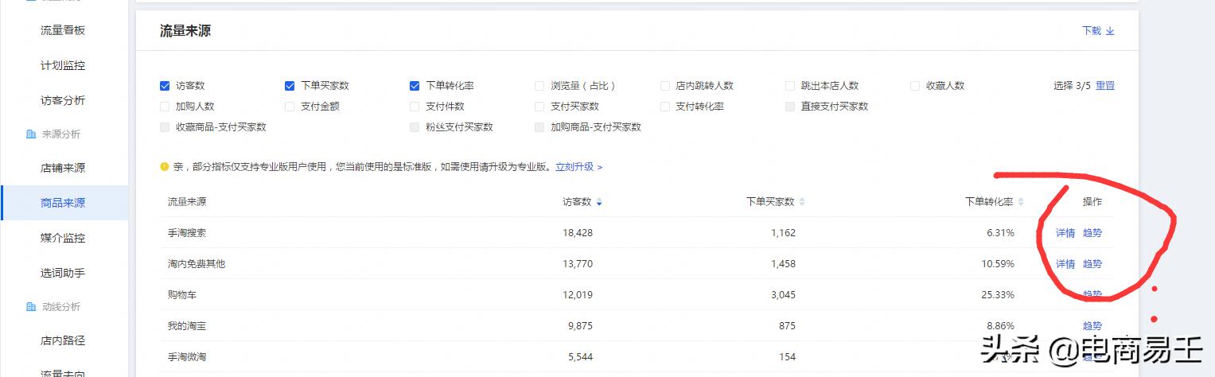Click the download arrow icon next to 下载
Screen dimensions: 1215x377
tap(1110, 31)
